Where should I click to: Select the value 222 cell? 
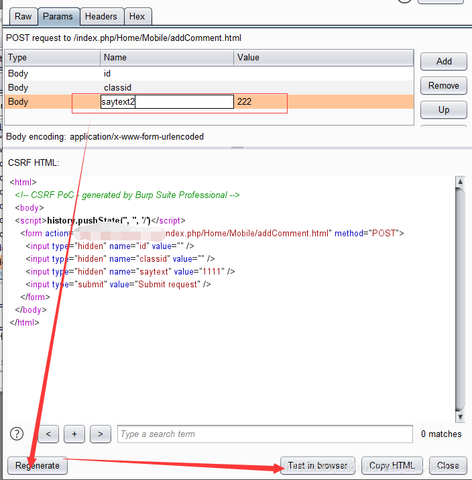324,101
